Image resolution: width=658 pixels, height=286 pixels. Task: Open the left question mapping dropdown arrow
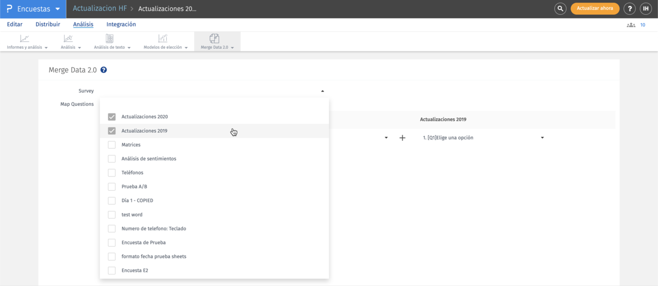[x=386, y=138]
